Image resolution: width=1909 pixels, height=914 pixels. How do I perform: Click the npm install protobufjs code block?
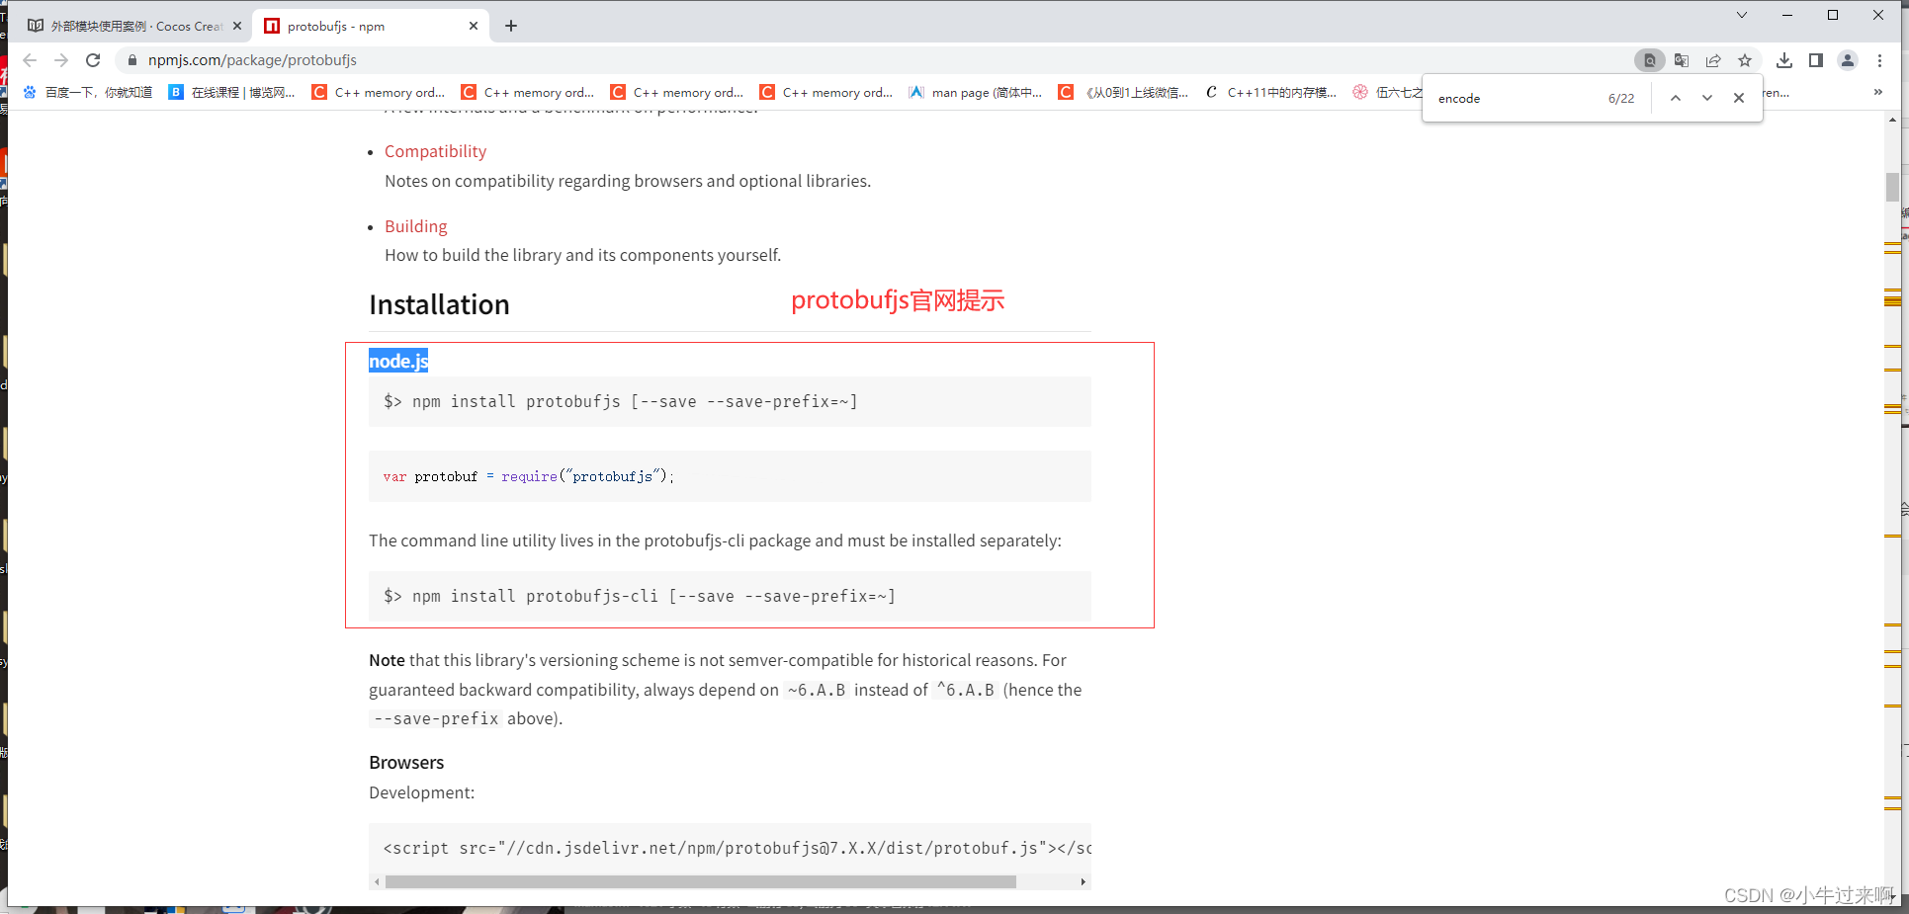click(730, 401)
